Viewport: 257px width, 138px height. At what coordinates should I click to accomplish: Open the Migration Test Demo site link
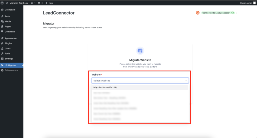click(x=17, y=3)
